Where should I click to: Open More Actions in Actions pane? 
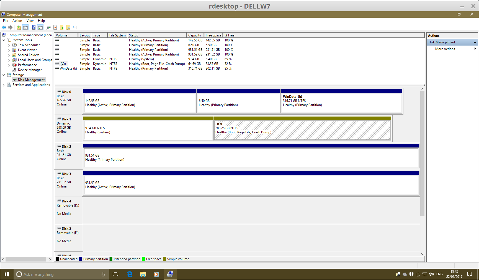pyautogui.click(x=445, y=49)
